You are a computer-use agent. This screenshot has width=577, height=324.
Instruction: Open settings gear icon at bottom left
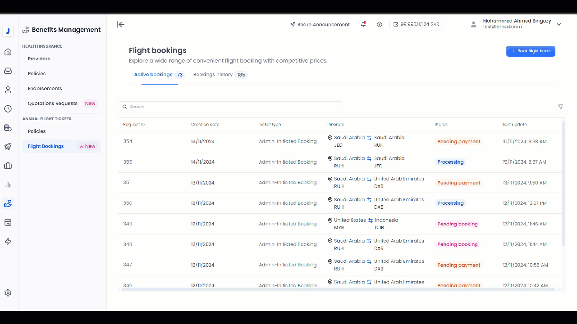click(x=8, y=293)
